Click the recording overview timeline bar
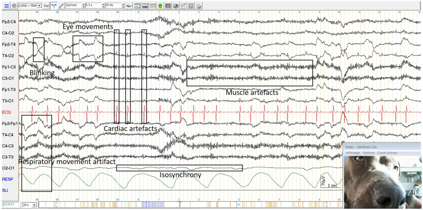423x210 pixels. point(188,204)
